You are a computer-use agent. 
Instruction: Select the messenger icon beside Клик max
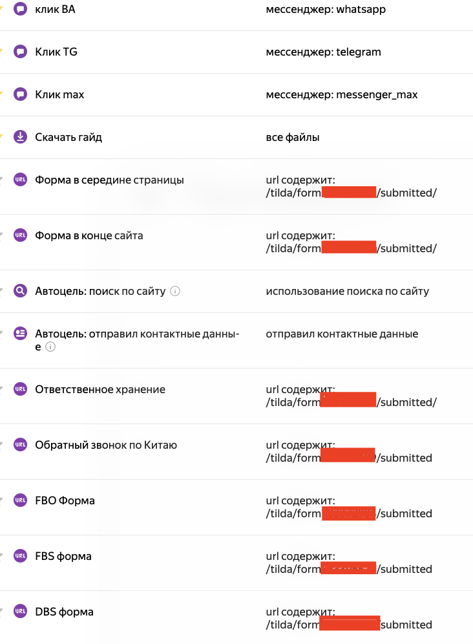pos(20,94)
